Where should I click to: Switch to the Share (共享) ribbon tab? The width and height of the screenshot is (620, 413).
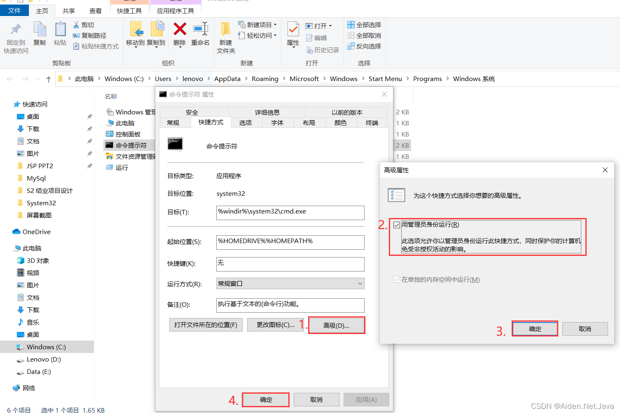pyautogui.click(x=69, y=11)
